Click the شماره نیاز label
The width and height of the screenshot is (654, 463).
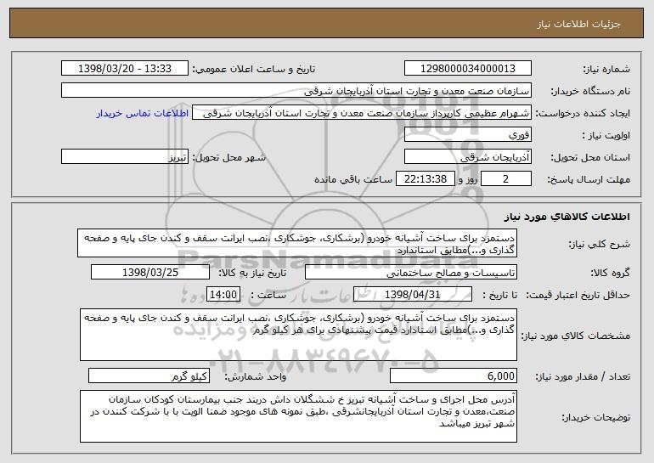[x=608, y=69]
